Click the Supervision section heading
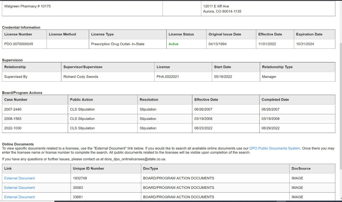Viewport: 342px width, 202px height. (x=12, y=60)
